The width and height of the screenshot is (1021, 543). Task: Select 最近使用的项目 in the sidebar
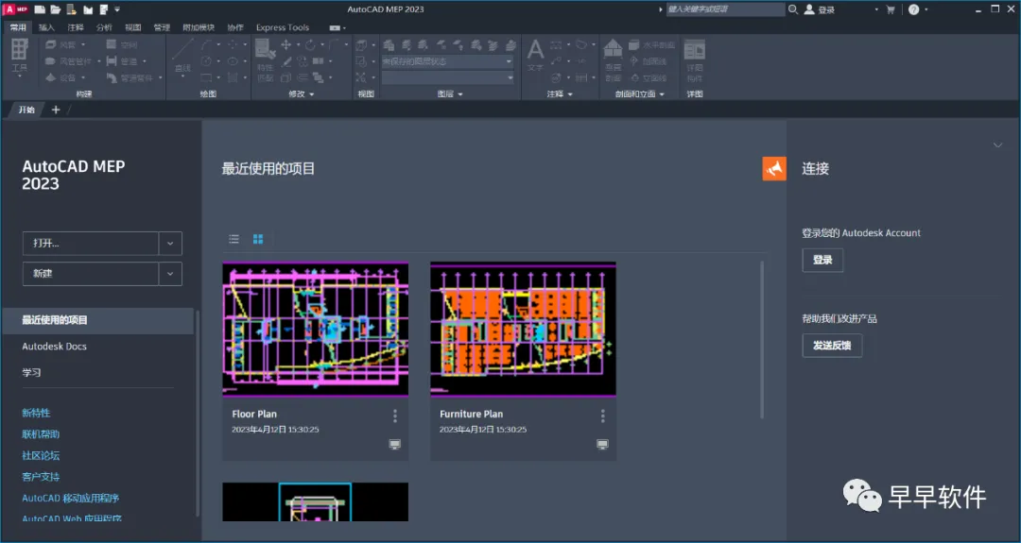97,320
